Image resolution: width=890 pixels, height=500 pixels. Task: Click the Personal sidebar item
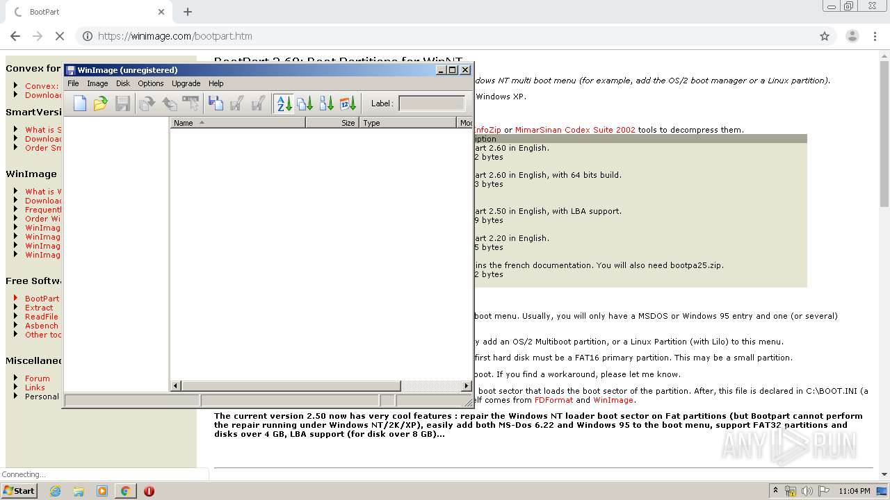[42, 397]
